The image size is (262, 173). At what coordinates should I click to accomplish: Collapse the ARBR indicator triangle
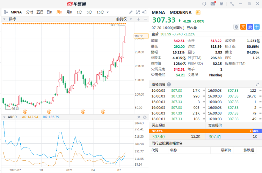click(4, 117)
